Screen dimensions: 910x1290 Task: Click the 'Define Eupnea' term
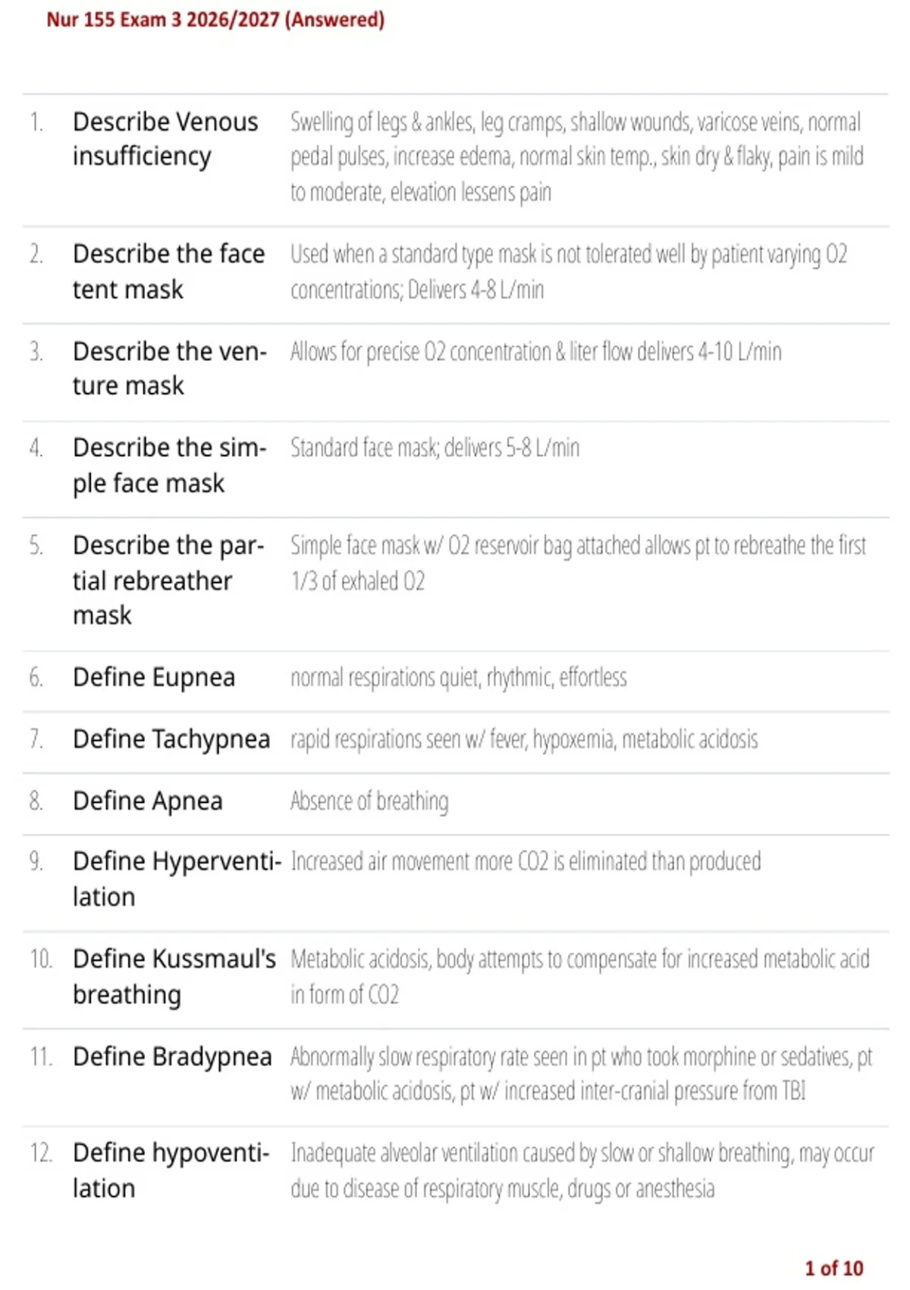pyautogui.click(x=154, y=677)
